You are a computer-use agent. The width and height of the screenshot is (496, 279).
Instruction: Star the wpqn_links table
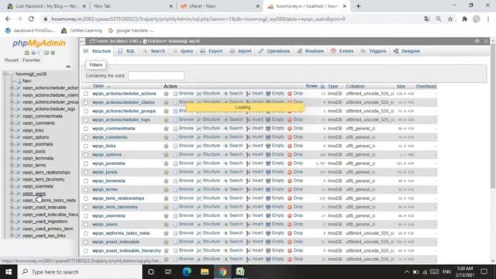point(166,146)
